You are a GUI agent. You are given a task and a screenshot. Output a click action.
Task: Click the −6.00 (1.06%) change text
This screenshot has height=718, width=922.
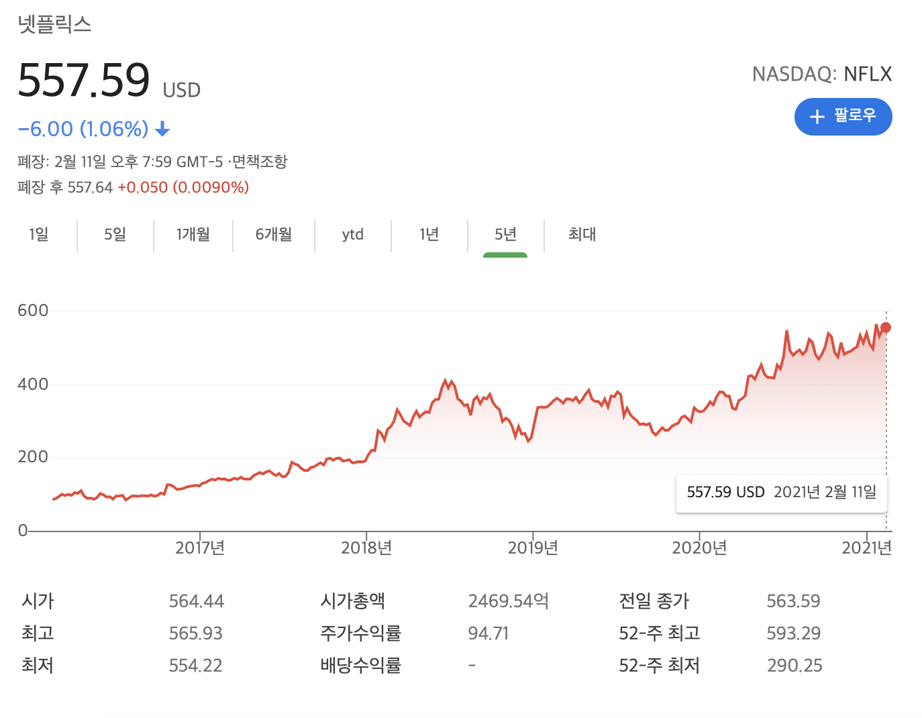[83, 129]
